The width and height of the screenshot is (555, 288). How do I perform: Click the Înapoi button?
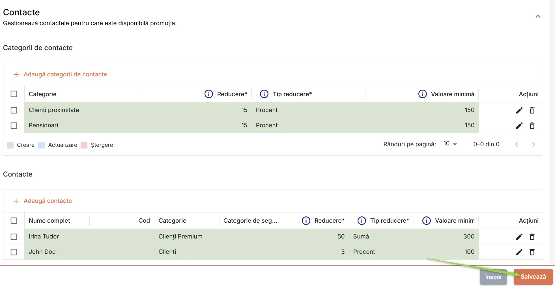click(x=493, y=277)
